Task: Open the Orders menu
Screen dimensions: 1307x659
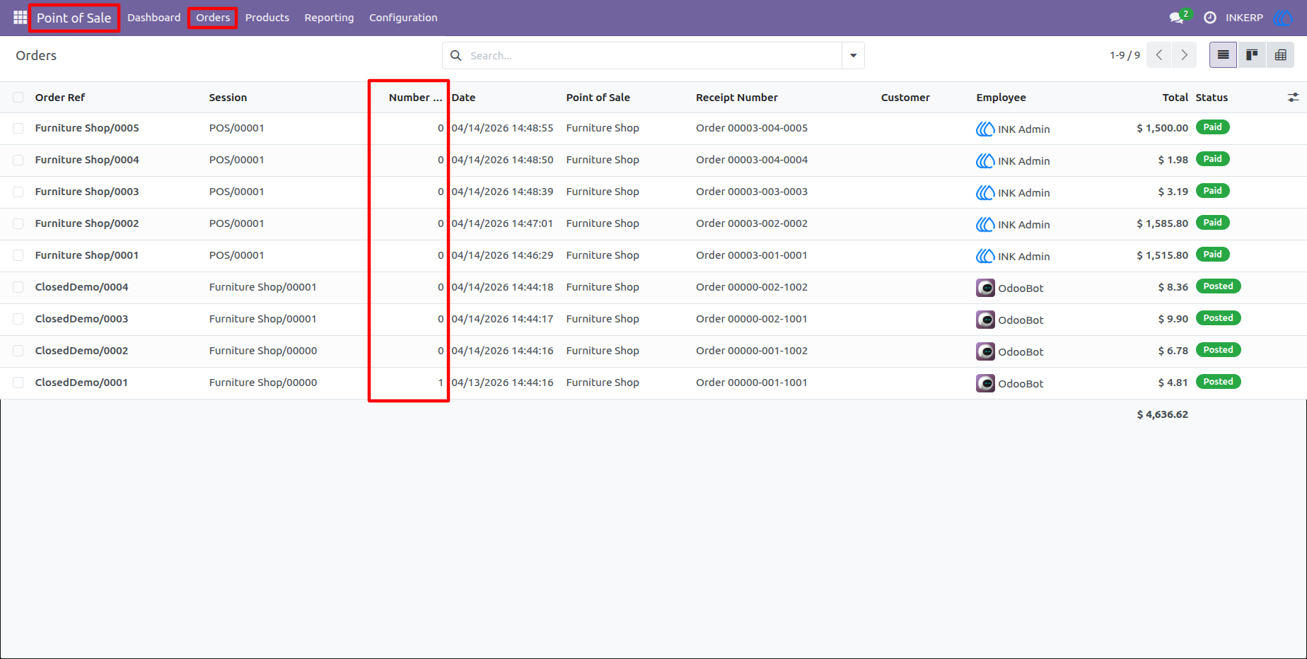Action: (213, 18)
